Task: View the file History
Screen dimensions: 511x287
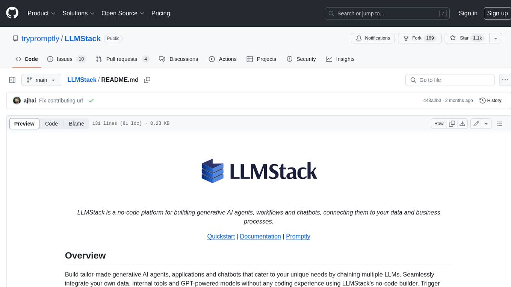Action: (x=490, y=101)
